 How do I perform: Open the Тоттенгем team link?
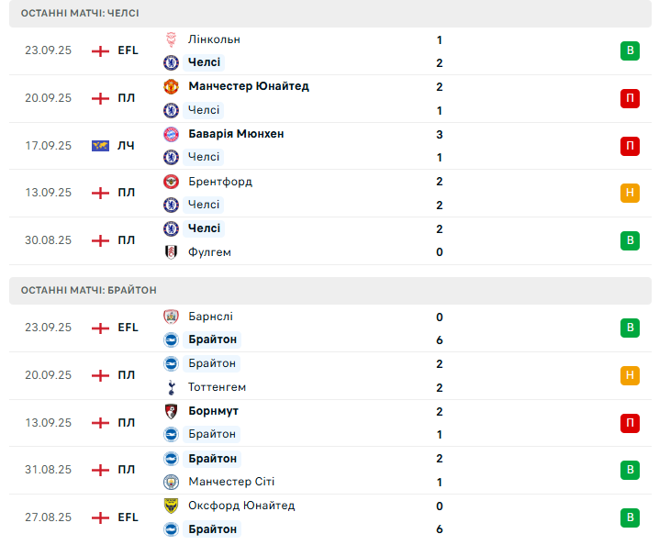[217, 387]
